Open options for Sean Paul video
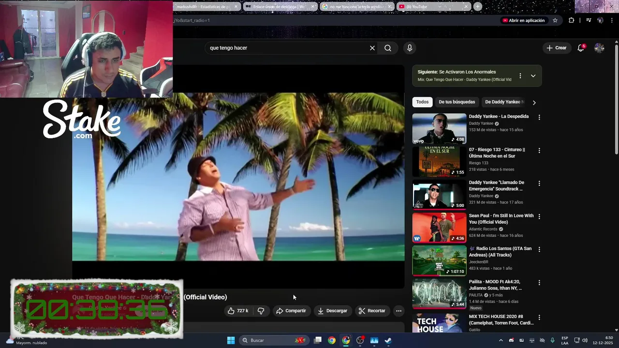Image resolution: width=619 pixels, height=348 pixels. pyautogui.click(x=539, y=217)
